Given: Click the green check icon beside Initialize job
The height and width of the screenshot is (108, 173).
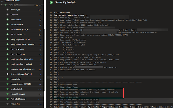Looking at the screenshot, I should click(x=8, y=10).
